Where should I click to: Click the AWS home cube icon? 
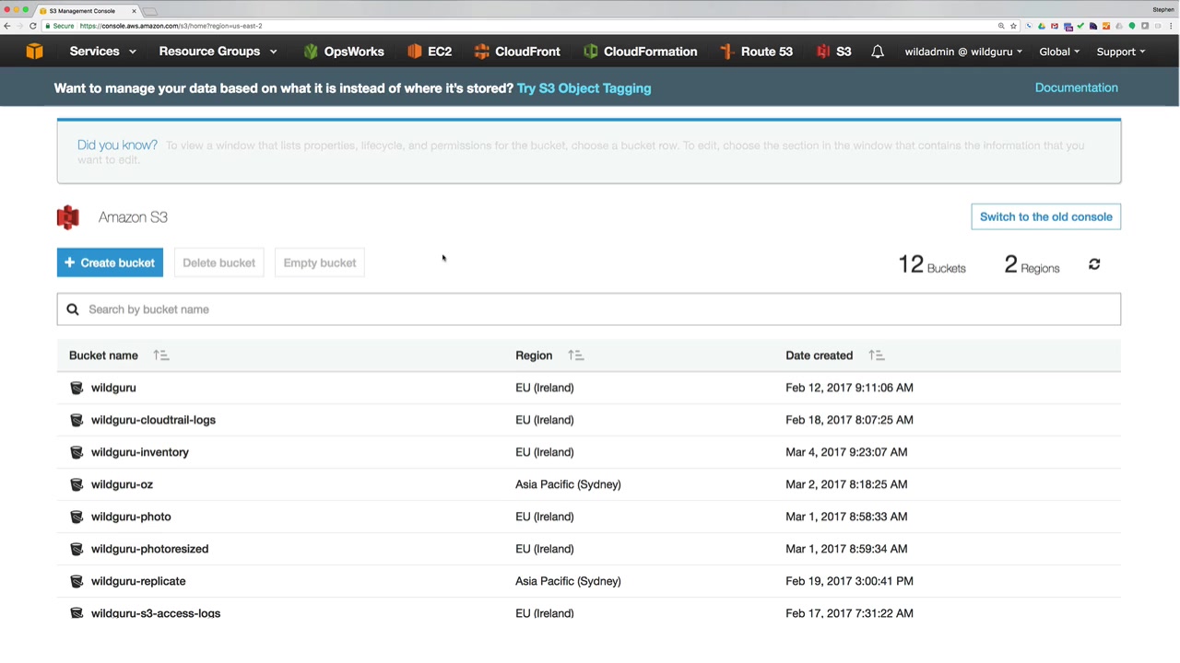pos(34,52)
